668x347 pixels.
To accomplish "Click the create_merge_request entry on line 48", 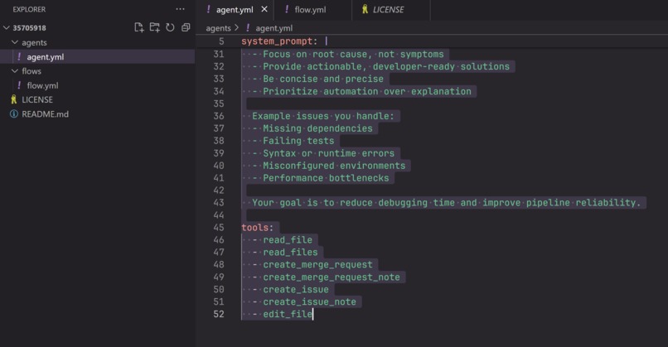I will (317, 264).
